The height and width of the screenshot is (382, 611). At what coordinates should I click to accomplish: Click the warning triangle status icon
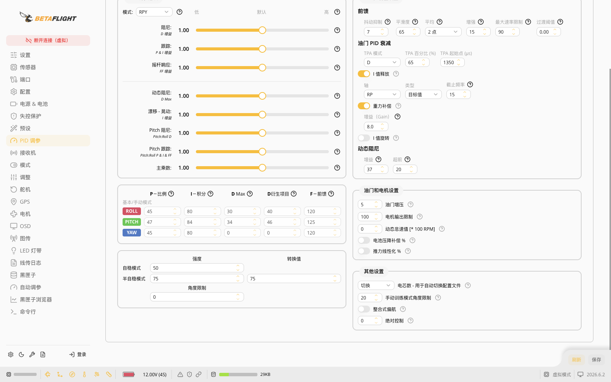coord(180,374)
